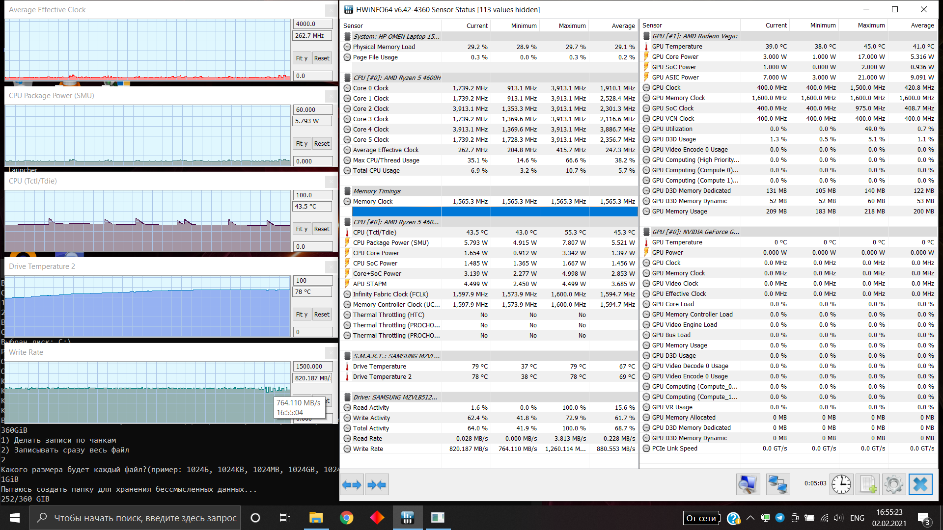Select the PCIe Link Speed row
943x530 pixels.
pyautogui.click(x=789, y=449)
